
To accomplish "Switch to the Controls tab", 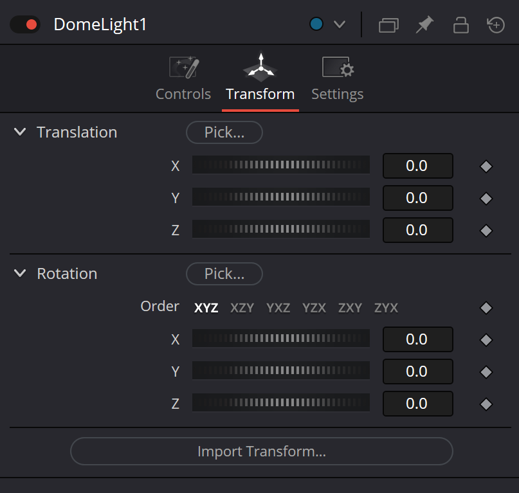I will pos(183,79).
